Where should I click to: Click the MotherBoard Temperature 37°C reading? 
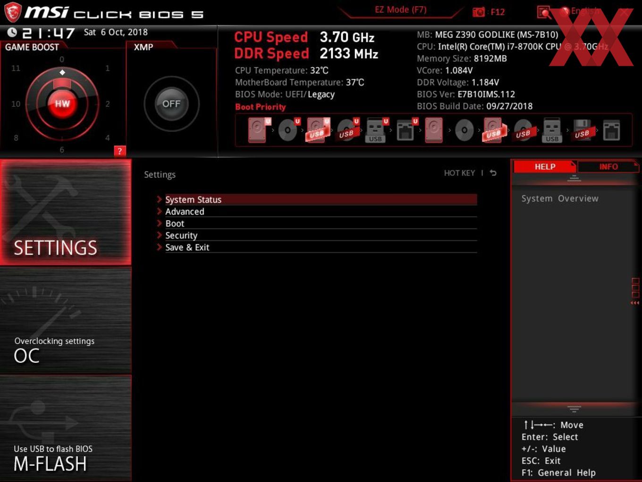coord(300,82)
